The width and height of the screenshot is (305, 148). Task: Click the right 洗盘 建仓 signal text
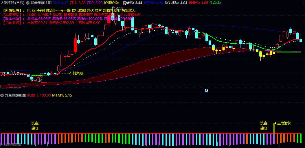264,126
